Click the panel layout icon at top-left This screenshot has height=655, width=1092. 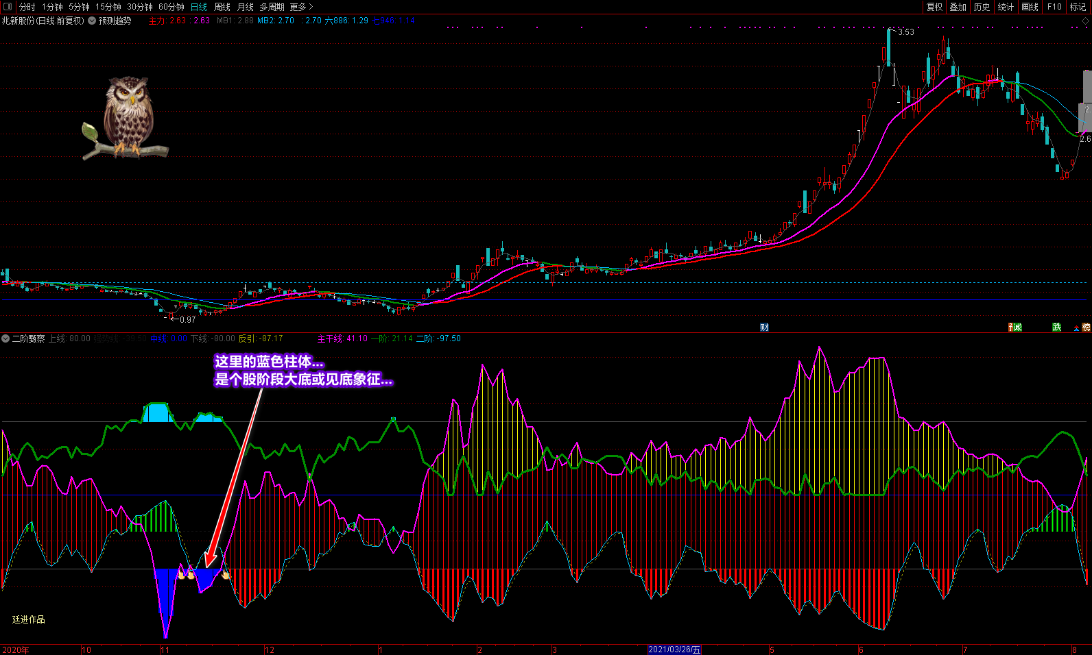tap(8, 7)
